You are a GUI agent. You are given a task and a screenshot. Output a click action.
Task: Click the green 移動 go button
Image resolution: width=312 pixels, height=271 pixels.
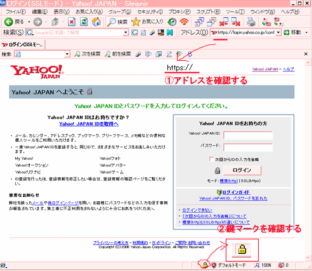[x=292, y=32]
